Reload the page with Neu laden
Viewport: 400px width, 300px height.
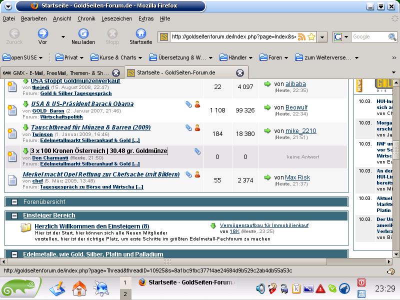[83, 36]
